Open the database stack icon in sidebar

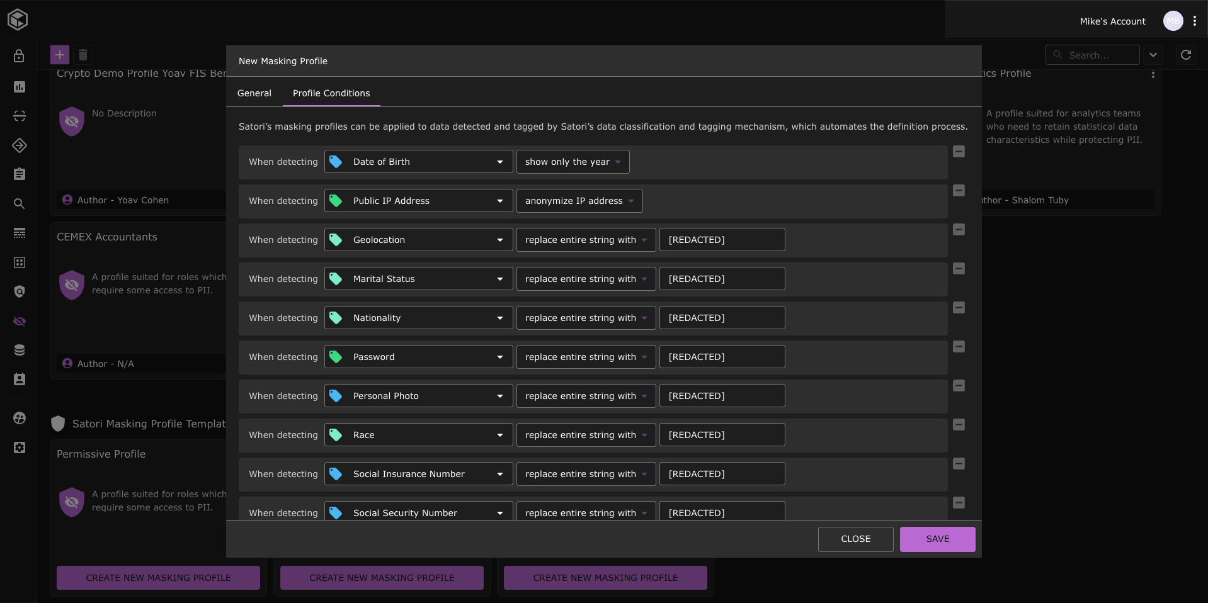click(20, 350)
